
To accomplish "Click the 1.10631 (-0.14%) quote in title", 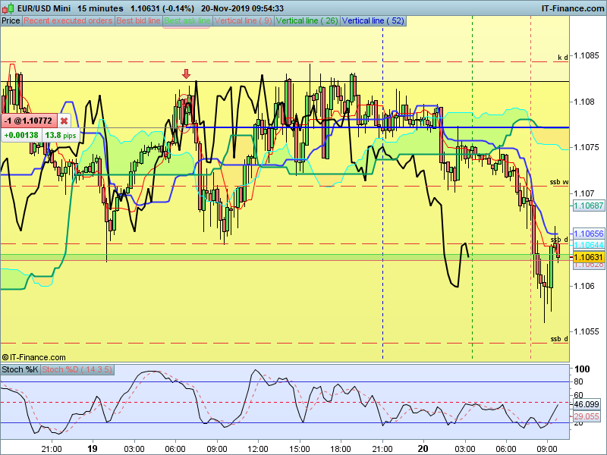I will pyautogui.click(x=162, y=8).
